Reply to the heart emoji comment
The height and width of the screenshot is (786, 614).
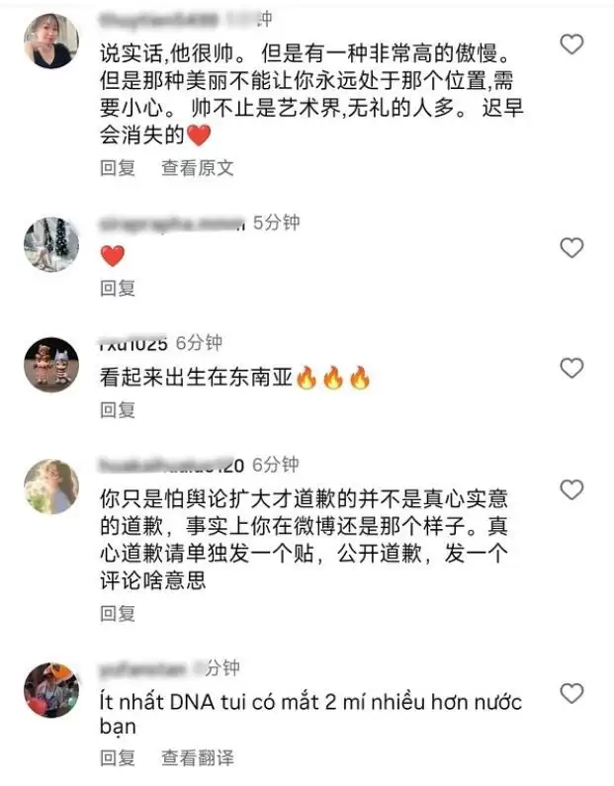pos(118,289)
